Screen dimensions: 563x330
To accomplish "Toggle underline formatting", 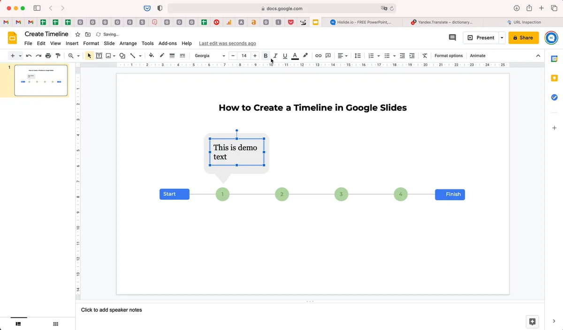I will [285, 56].
